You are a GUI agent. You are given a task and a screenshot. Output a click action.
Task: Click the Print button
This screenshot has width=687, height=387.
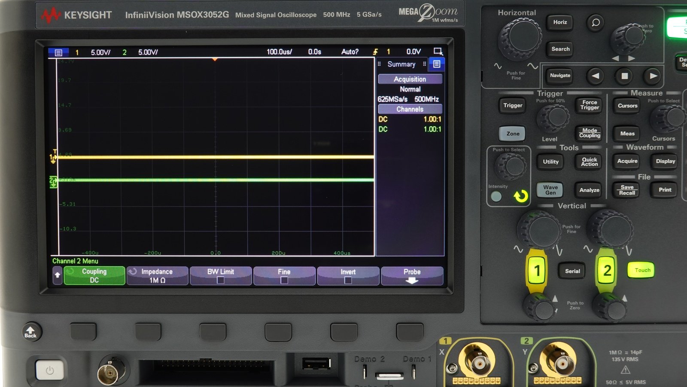pos(665,190)
